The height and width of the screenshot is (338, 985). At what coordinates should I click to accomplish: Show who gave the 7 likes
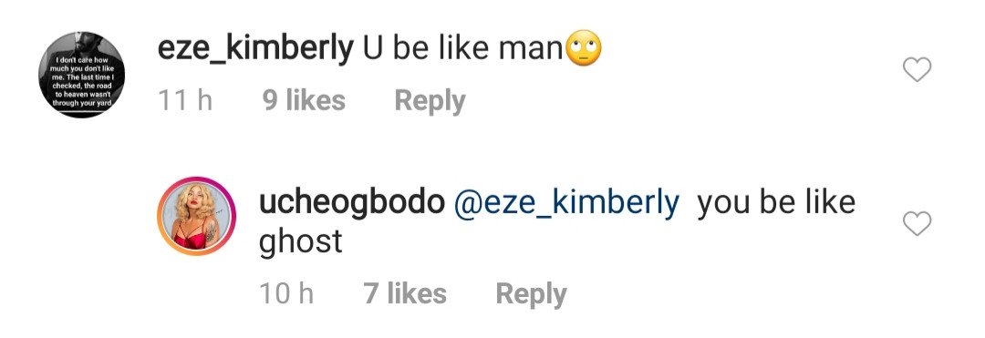pyautogui.click(x=405, y=293)
